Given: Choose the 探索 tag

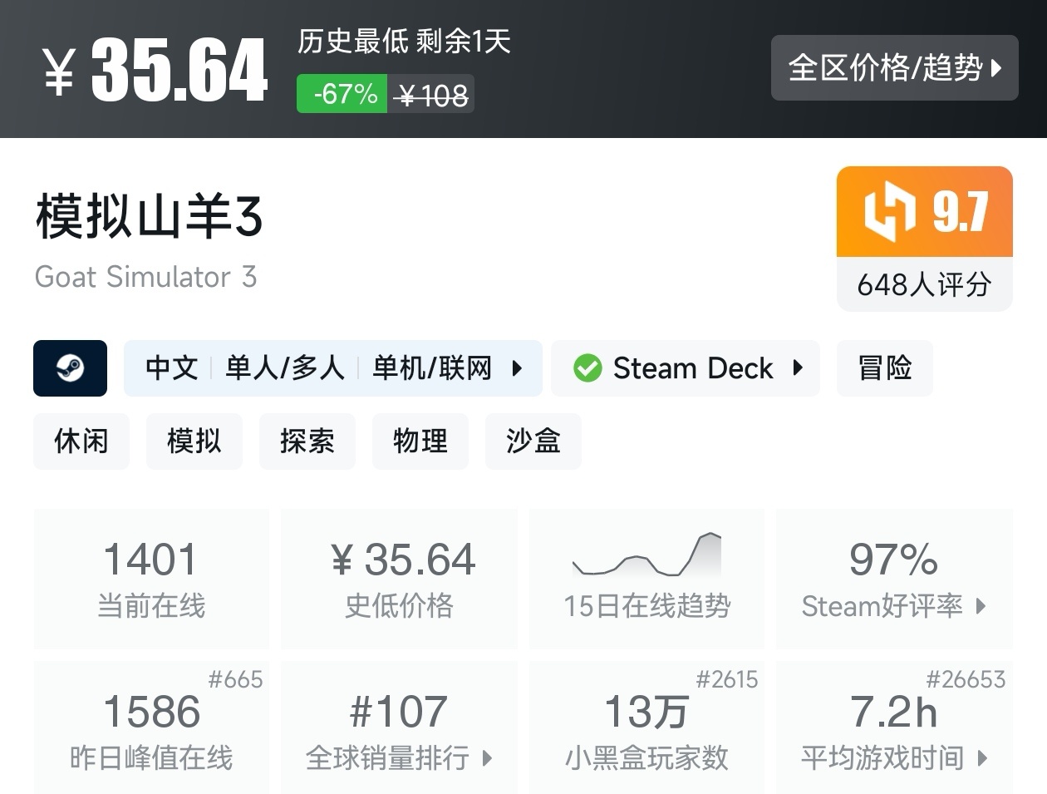Looking at the screenshot, I should 307,441.
